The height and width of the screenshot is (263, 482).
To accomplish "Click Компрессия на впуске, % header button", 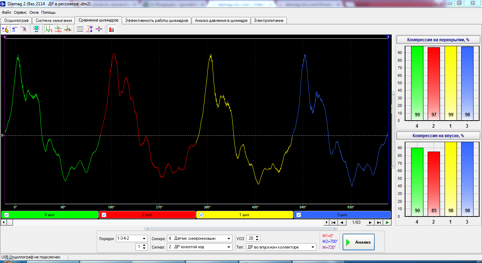I will (438, 135).
